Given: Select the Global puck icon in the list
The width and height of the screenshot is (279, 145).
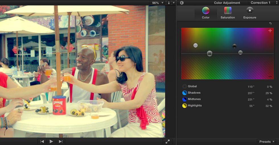Looking at the screenshot, I should [x=184, y=86].
